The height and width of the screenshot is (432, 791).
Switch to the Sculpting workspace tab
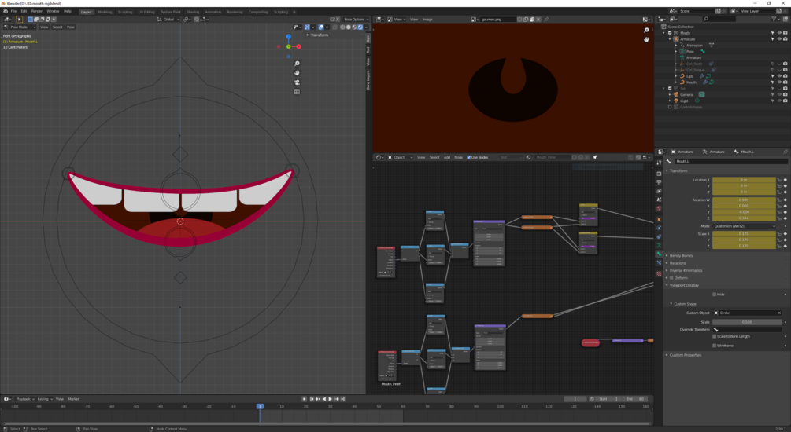click(125, 12)
